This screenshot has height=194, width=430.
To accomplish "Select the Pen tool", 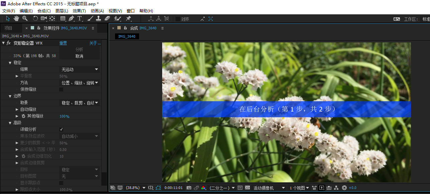I will [71, 18].
